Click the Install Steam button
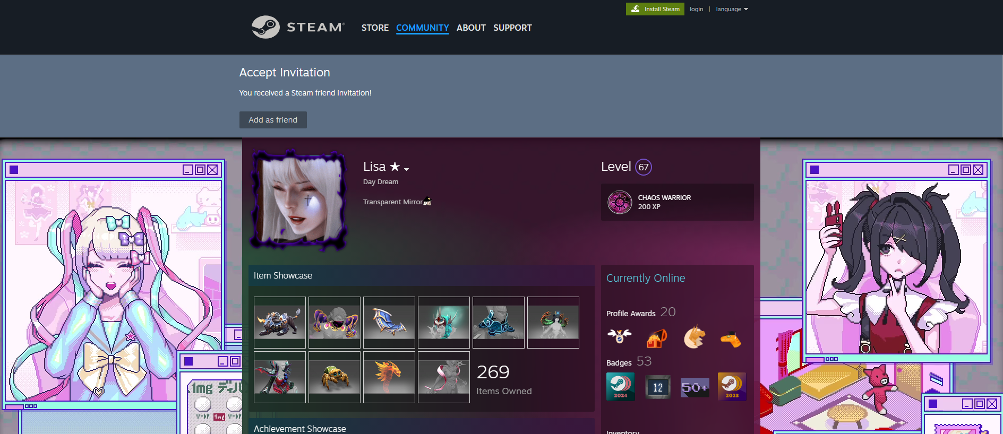Viewport: 1003px width, 434px height. click(655, 9)
